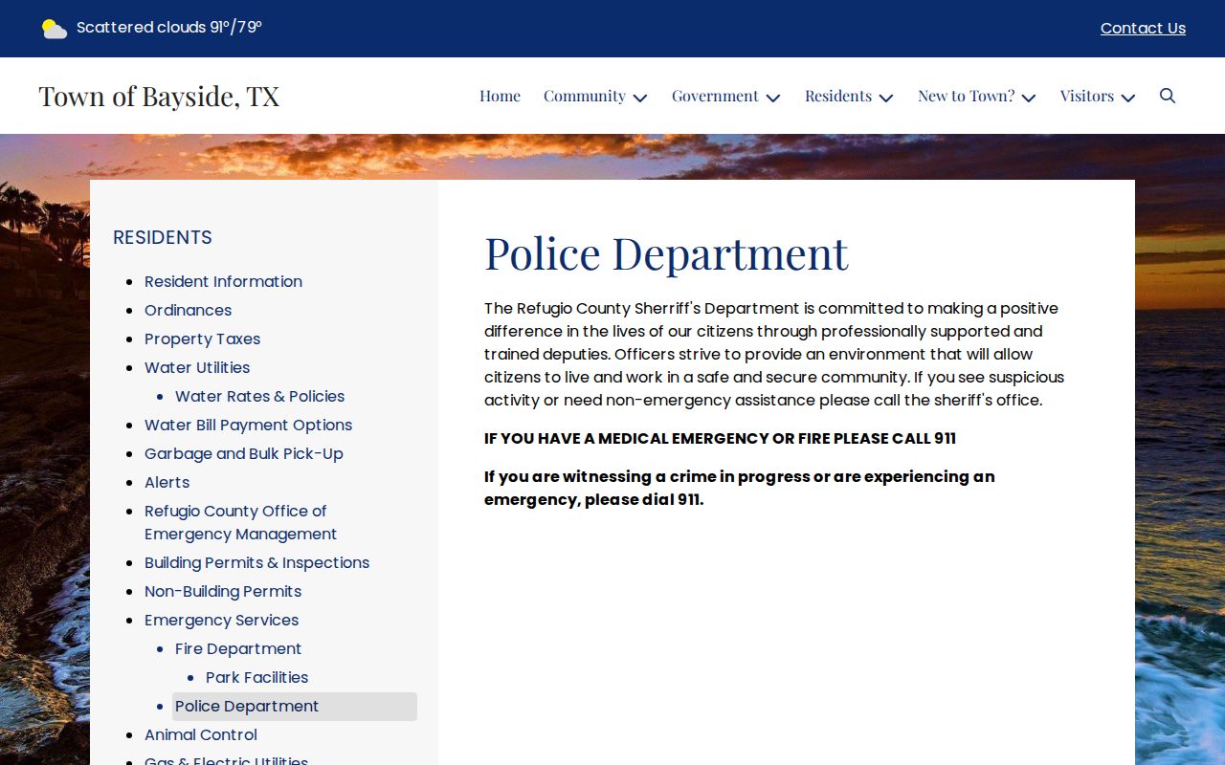Click the Town of Bayside, TX title
Screen dimensions: 1225x765
[x=159, y=96]
